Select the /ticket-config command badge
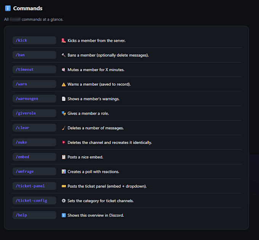This screenshot has height=240, width=259. coord(34,200)
